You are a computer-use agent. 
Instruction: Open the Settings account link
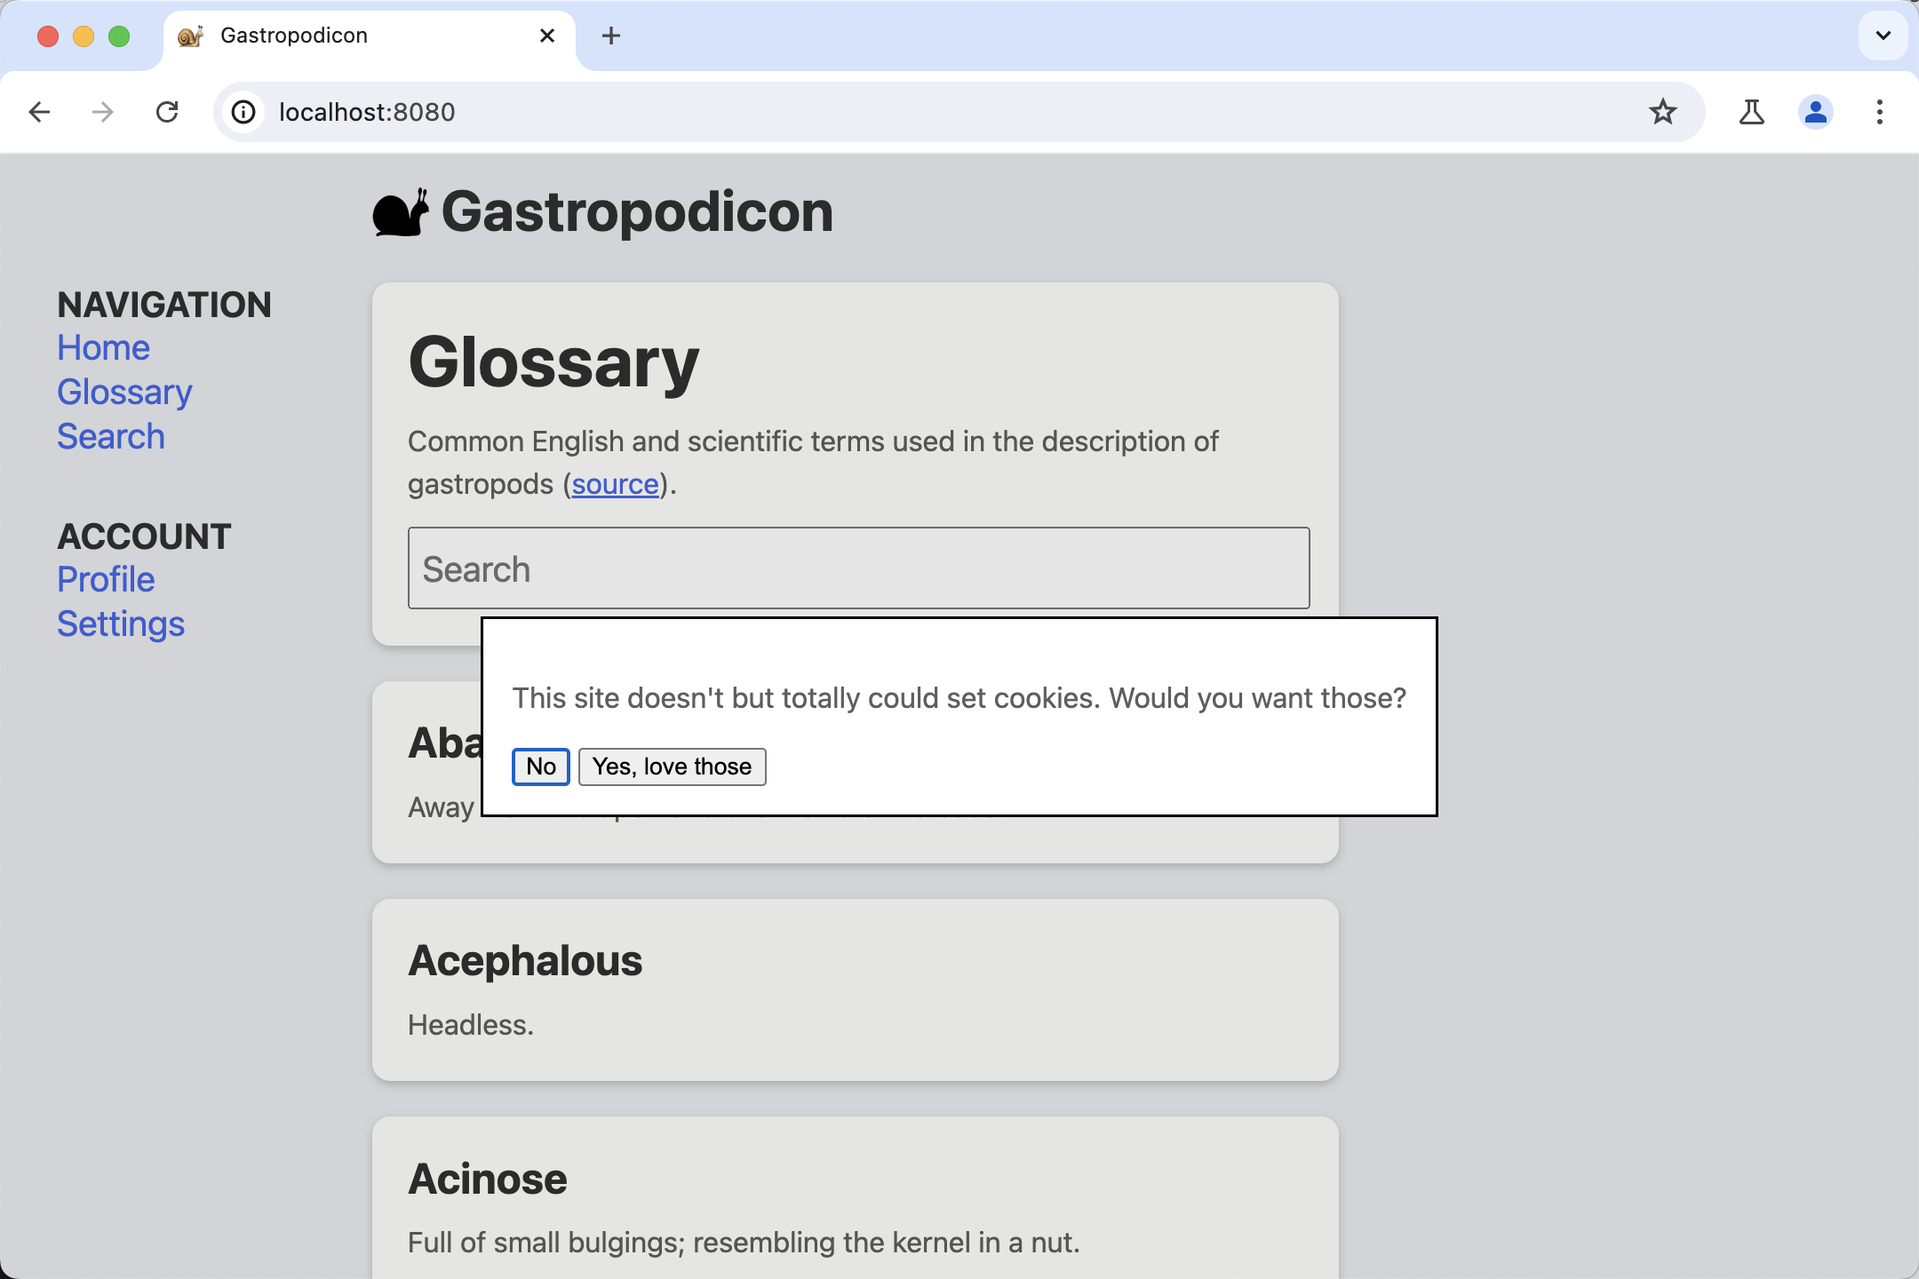[120, 624]
